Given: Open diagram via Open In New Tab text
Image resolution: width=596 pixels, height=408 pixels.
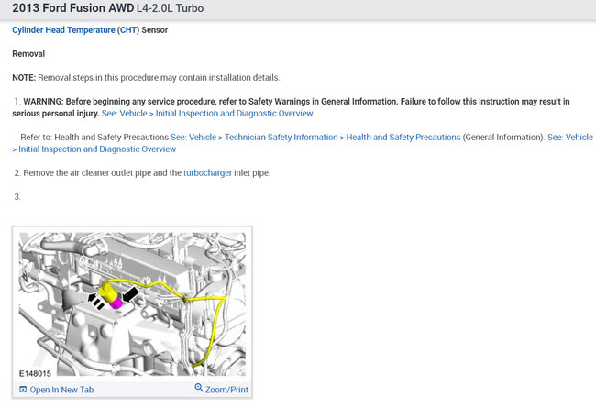Looking at the screenshot, I should 61,390.
